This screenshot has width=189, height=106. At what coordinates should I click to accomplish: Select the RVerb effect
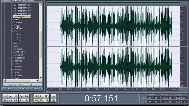point(16,43)
